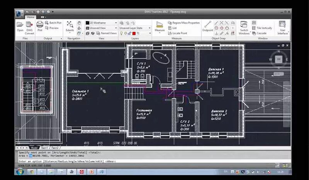This screenshot has height=180, width=309.
Task: Toggle the layer lock padlock icon
Action: (129, 33)
